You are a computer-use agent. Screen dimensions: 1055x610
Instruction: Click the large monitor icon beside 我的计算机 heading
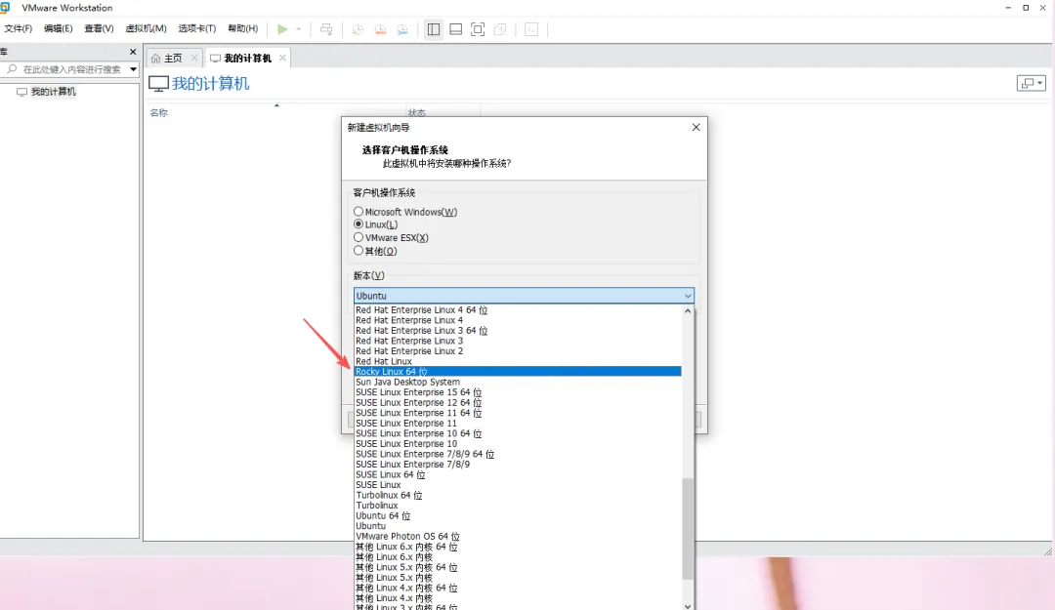[x=158, y=83]
